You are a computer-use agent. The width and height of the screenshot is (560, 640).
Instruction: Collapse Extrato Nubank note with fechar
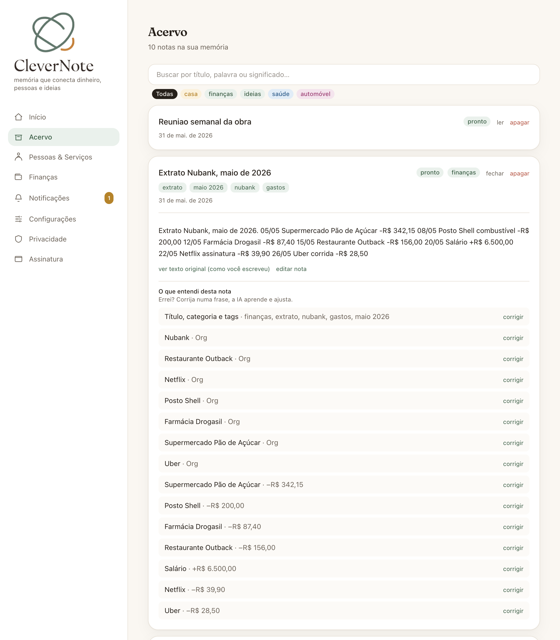pyautogui.click(x=495, y=173)
